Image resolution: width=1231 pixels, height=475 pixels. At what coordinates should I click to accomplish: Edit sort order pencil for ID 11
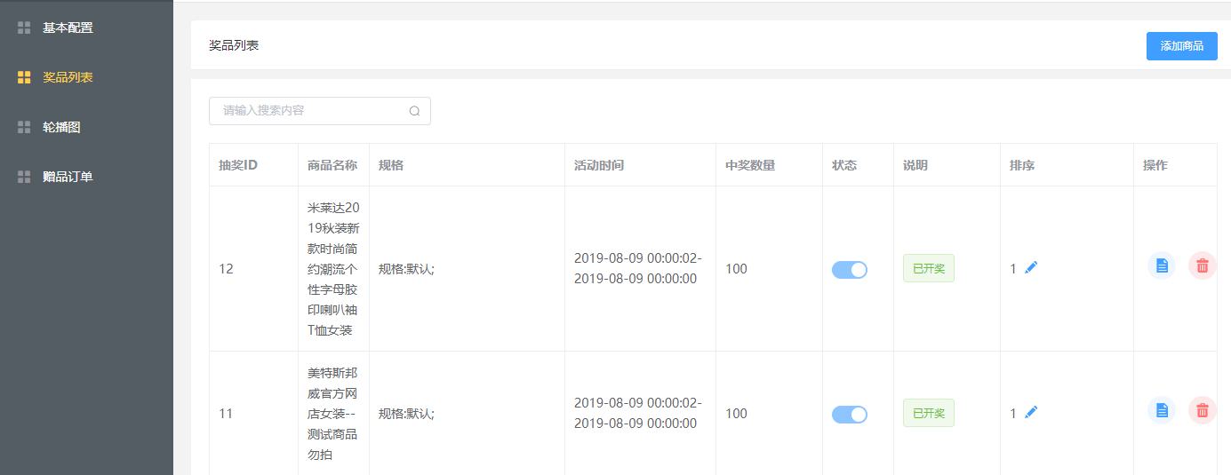1031,412
